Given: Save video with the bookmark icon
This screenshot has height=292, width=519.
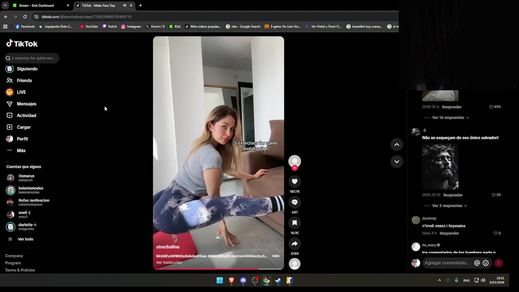Looking at the screenshot, I should (x=294, y=223).
